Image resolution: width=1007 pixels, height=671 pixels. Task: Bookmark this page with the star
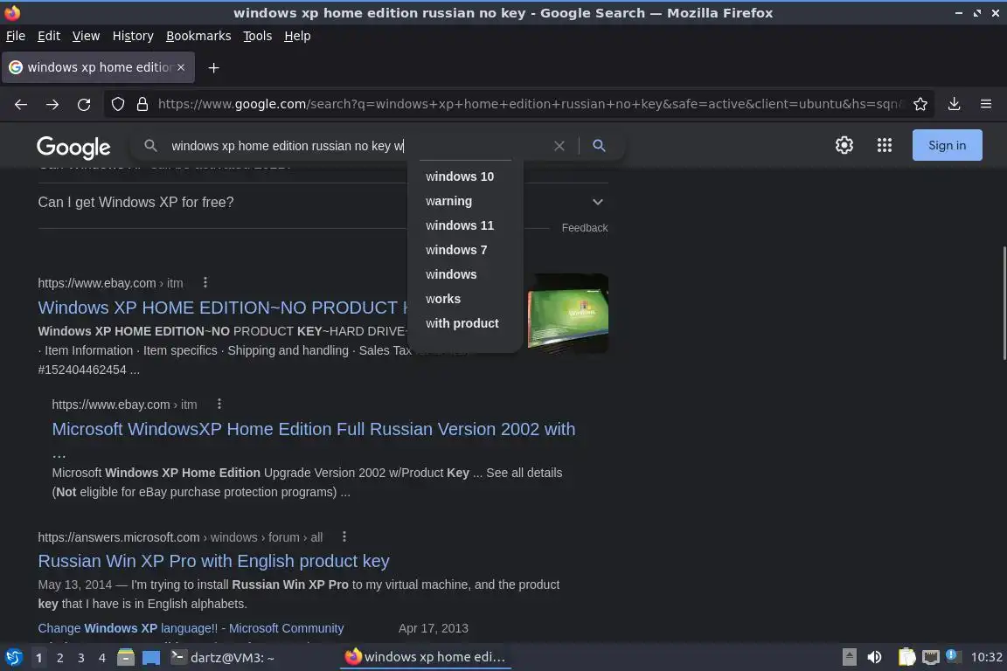(920, 104)
